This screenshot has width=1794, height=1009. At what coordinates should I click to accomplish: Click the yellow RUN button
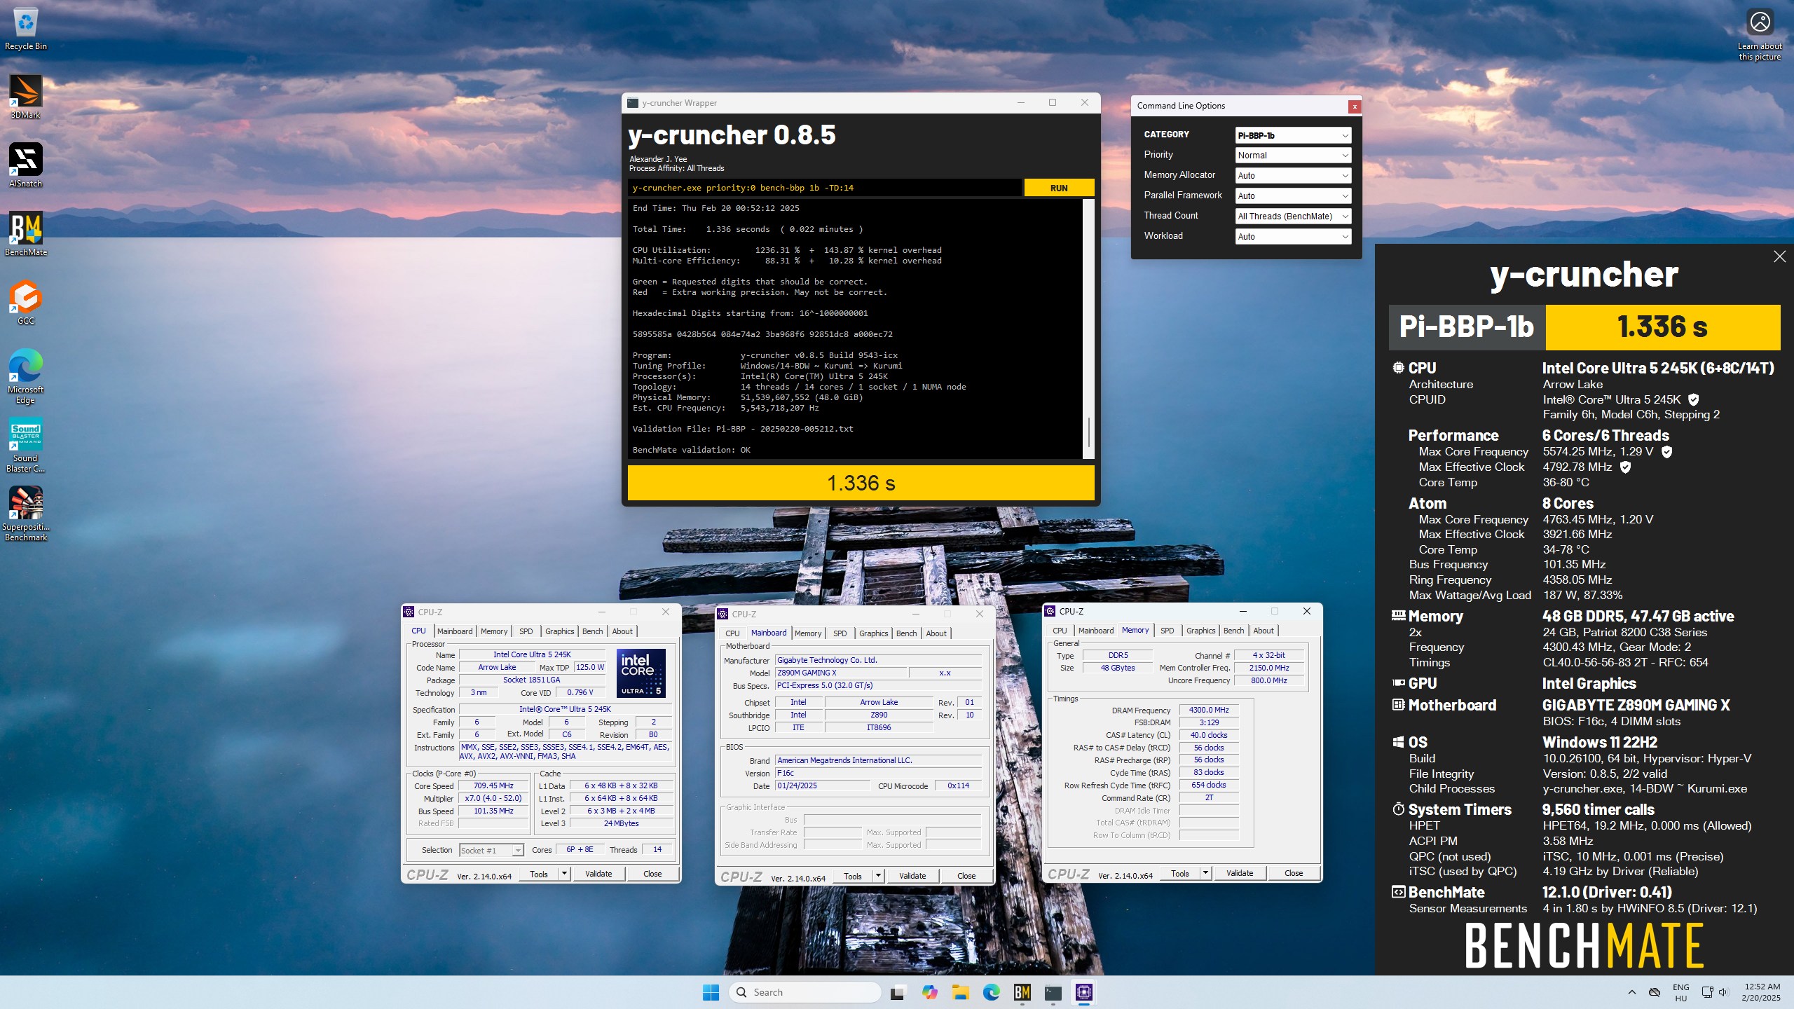(1059, 188)
